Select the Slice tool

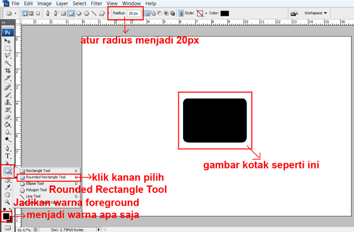7,78
